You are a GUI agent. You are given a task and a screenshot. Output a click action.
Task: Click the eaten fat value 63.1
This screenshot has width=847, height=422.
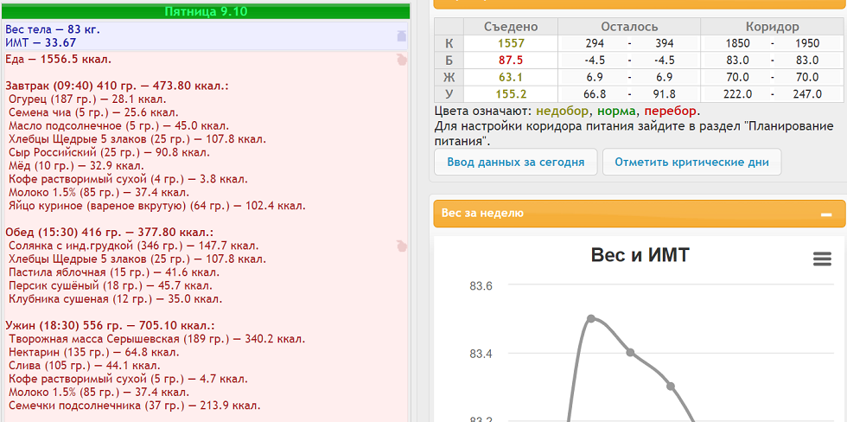pyautogui.click(x=511, y=77)
